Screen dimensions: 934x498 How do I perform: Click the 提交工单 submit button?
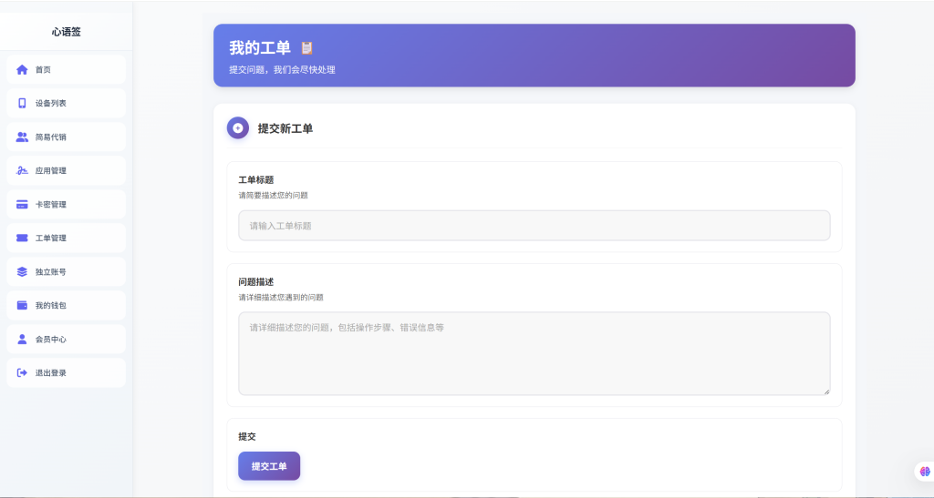click(x=269, y=466)
